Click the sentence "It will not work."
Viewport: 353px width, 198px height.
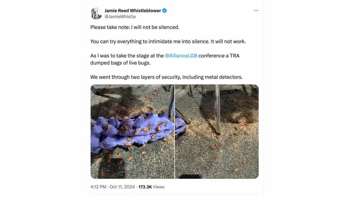pyautogui.click(x=228, y=41)
